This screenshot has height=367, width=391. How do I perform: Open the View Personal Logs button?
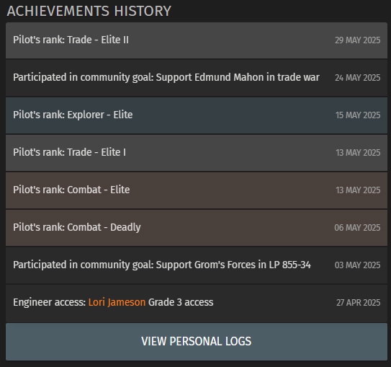coord(197,342)
